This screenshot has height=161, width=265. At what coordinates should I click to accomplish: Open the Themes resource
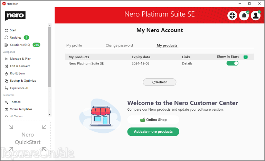pos(15,102)
